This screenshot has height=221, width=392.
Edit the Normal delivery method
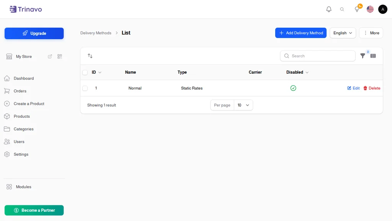click(353, 88)
